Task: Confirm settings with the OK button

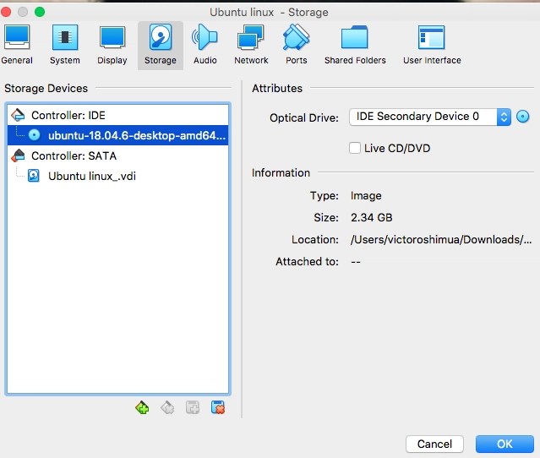Action: click(x=504, y=444)
